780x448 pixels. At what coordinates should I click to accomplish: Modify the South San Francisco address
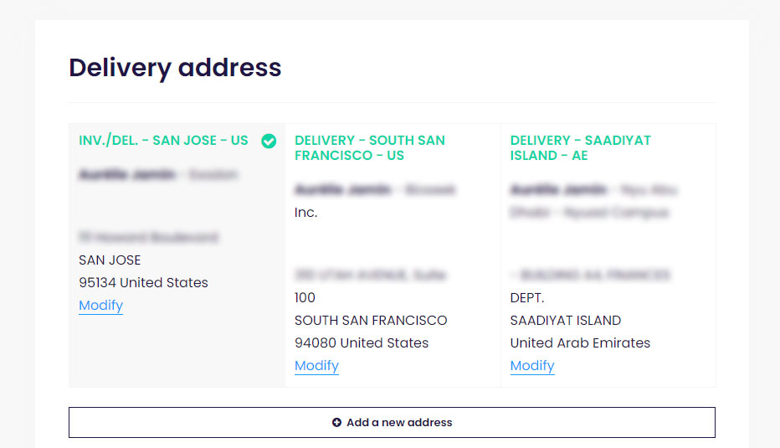click(x=316, y=365)
